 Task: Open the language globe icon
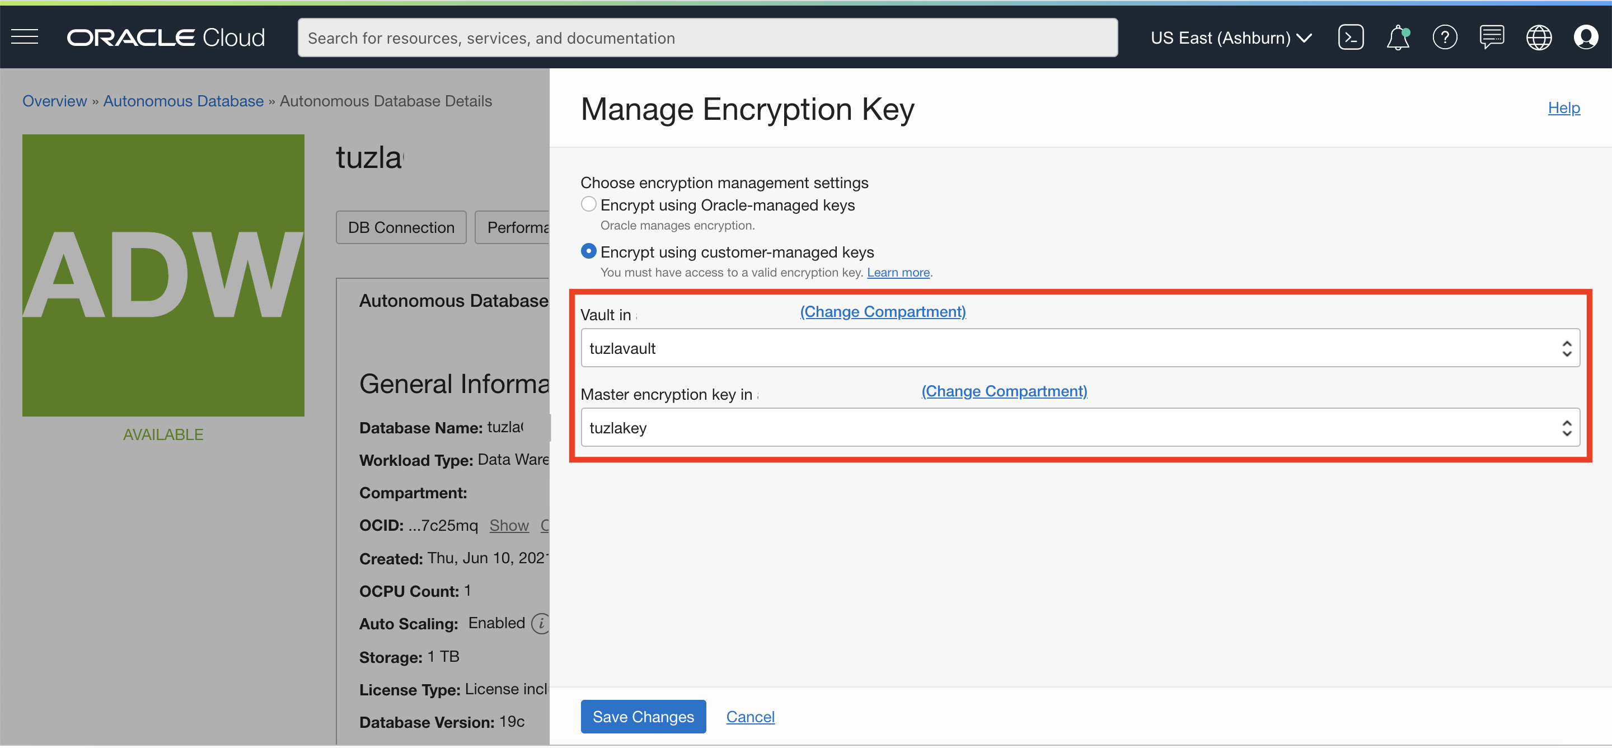click(1538, 38)
